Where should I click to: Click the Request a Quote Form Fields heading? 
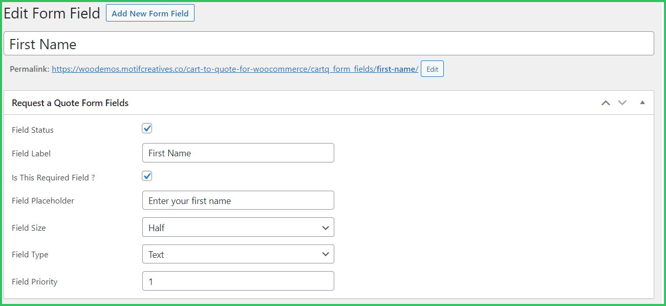click(x=70, y=103)
